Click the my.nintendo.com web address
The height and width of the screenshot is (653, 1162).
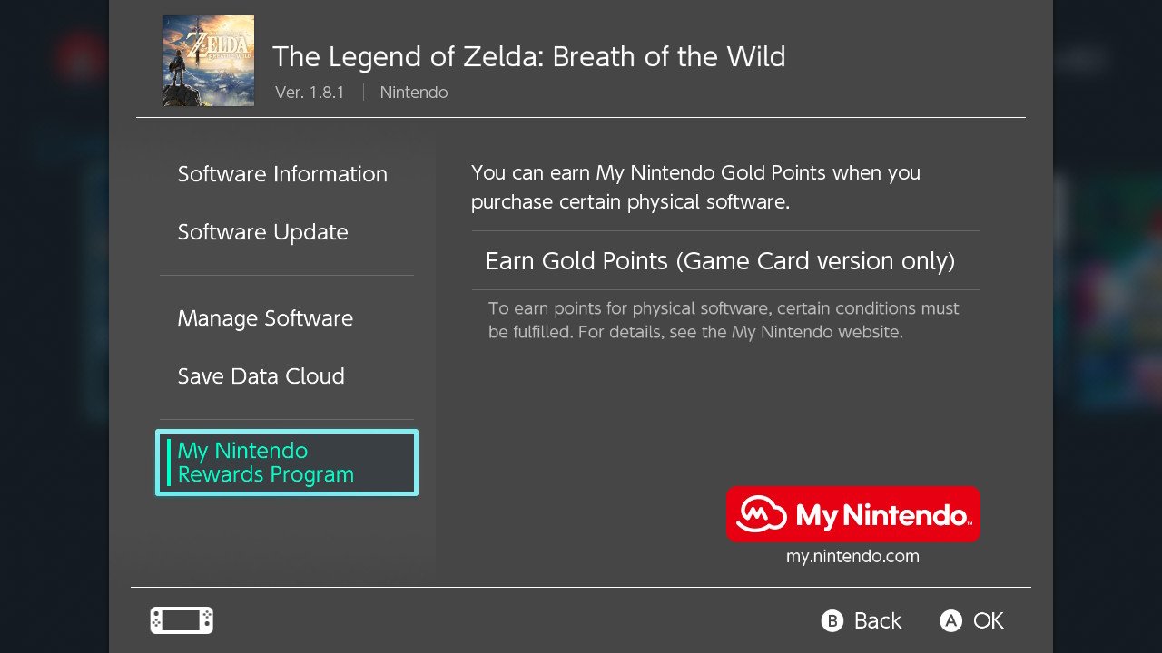pyautogui.click(x=852, y=557)
